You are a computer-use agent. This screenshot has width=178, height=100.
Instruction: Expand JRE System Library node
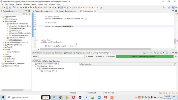(4, 42)
